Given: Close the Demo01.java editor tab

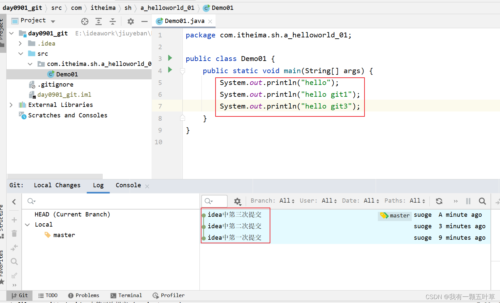Looking at the screenshot, I should tap(210, 21).
